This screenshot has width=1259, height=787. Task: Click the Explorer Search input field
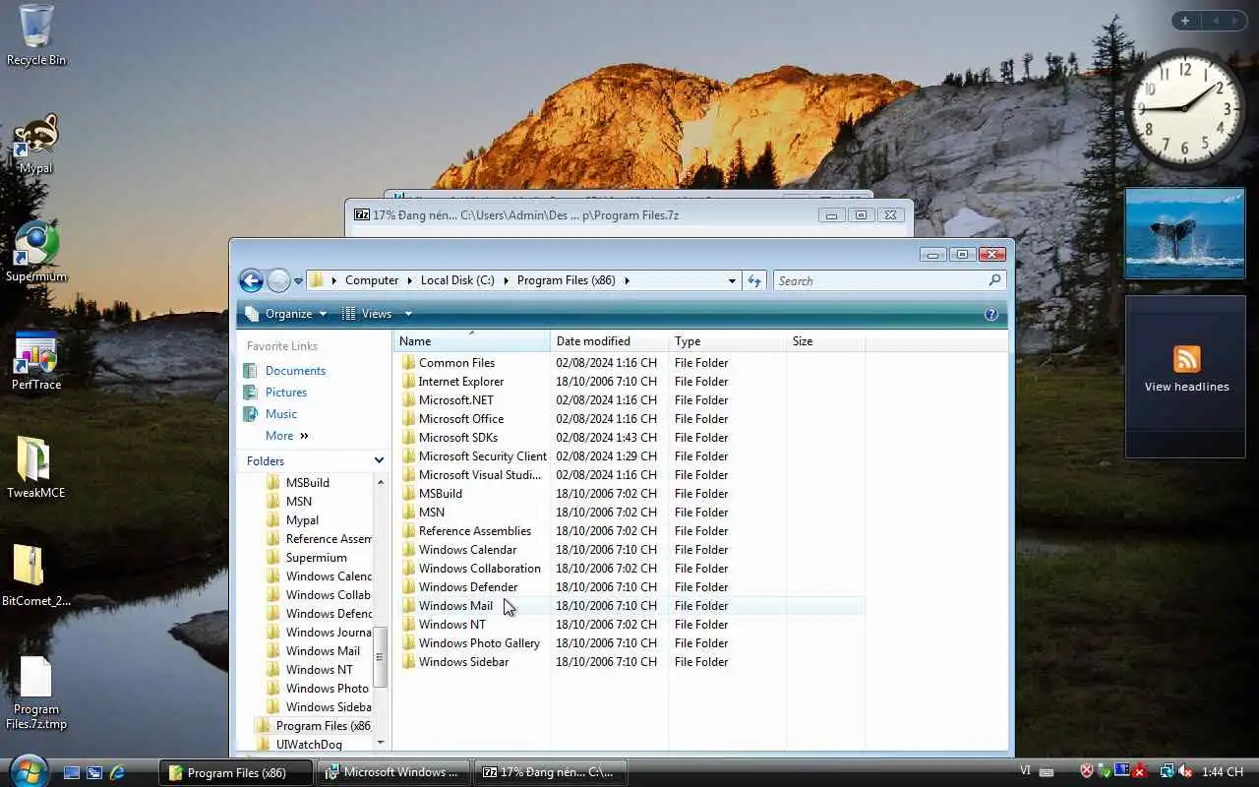click(880, 280)
